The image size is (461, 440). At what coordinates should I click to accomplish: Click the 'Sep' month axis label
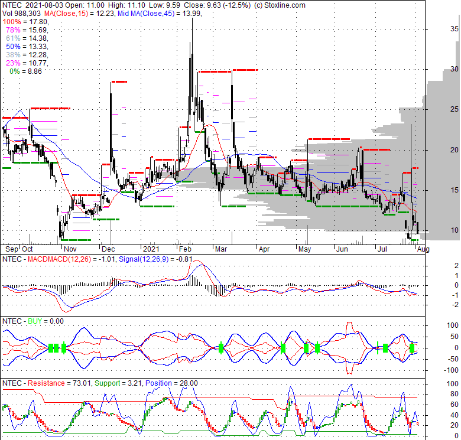pos(12,249)
